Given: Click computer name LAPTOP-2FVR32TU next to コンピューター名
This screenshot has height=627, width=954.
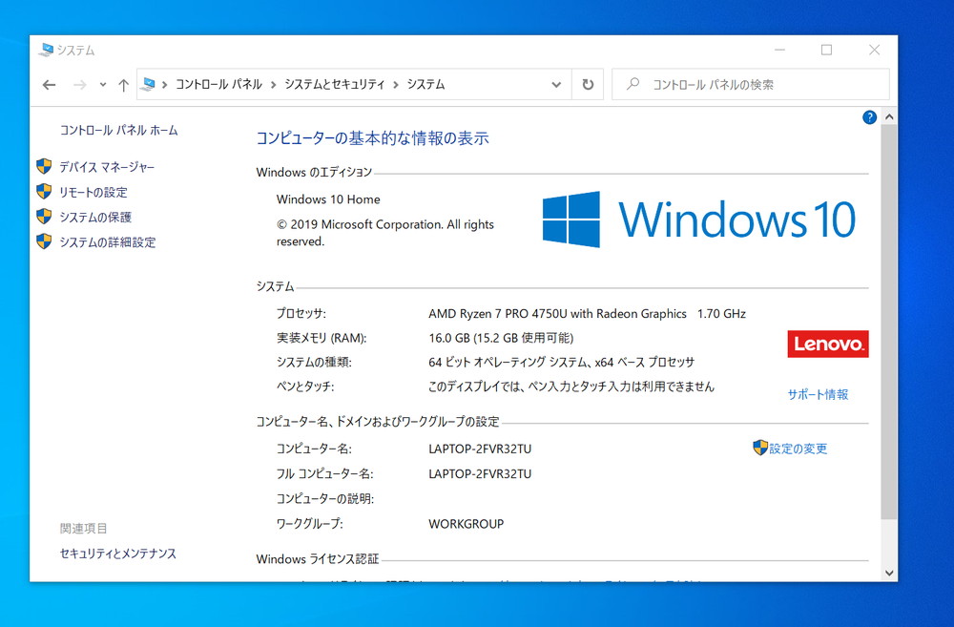Looking at the screenshot, I should pyautogui.click(x=480, y=449).
